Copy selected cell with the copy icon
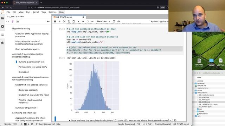The height and width of the screenshot is (126, 225). 69,21
